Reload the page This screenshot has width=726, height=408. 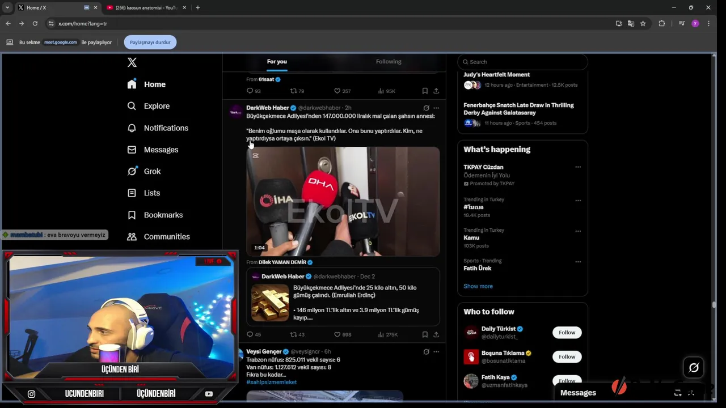(35, 23)
